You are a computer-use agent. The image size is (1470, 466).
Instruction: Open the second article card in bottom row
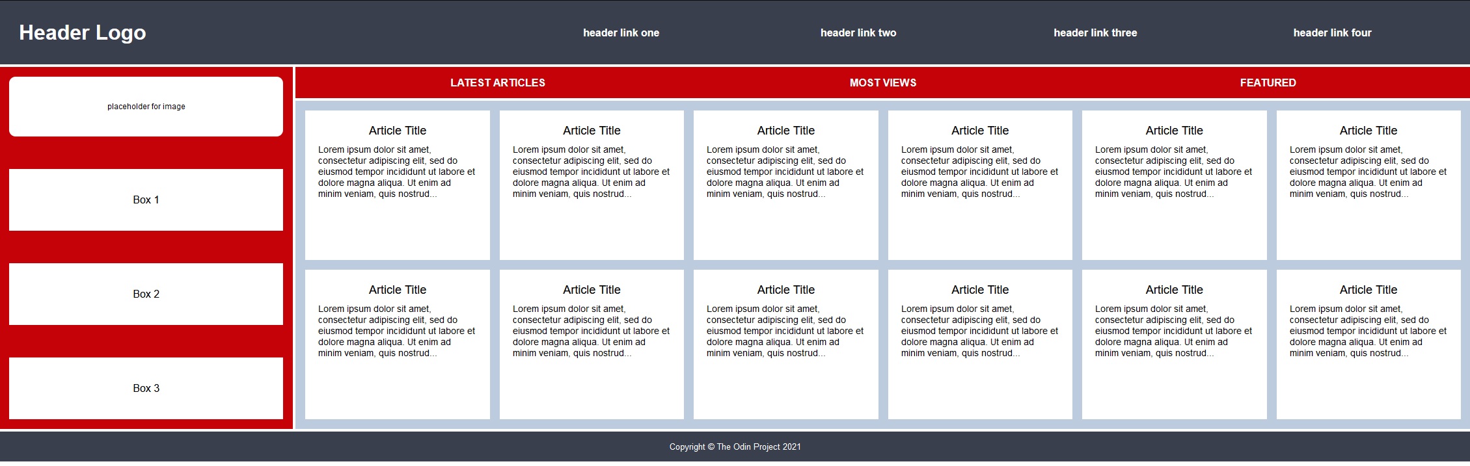click(592, 344)
